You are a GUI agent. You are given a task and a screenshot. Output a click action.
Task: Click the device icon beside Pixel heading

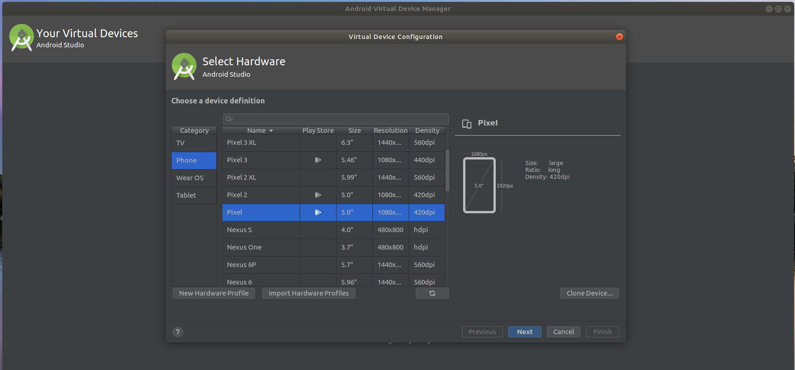[x=467, y=124]
